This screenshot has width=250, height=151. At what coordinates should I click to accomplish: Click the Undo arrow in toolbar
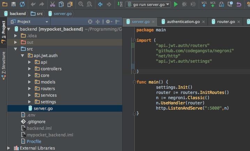tap(33, 5)
